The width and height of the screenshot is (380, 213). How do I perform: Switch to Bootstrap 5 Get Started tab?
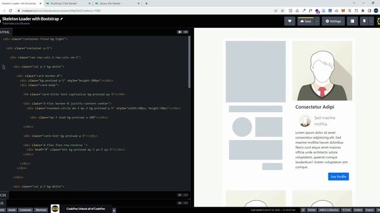coord(66,4)
